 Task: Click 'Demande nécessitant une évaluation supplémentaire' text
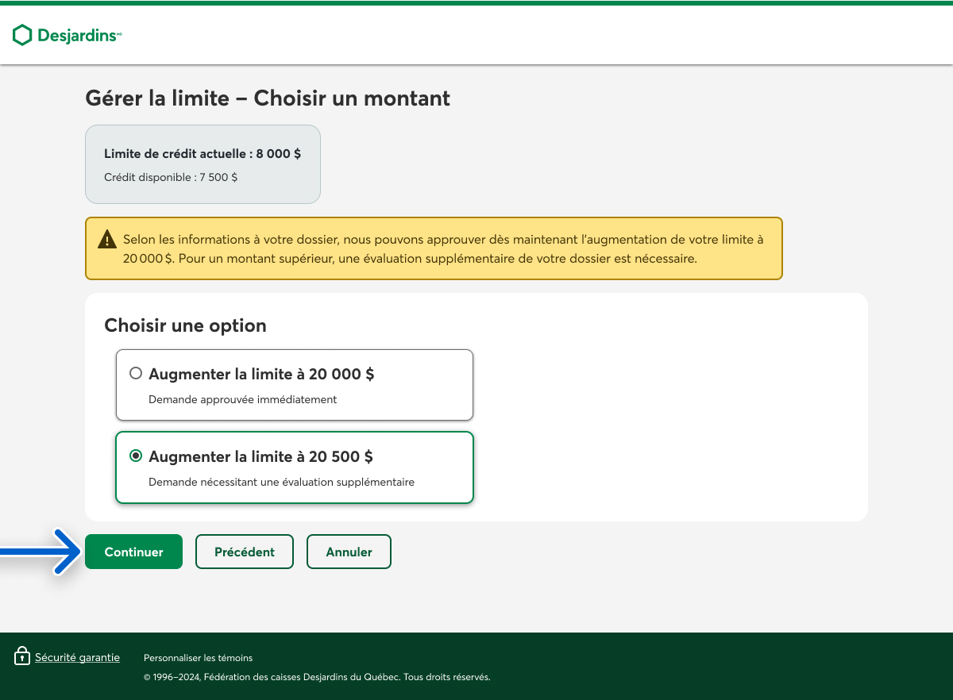click(x=281, y=482)
